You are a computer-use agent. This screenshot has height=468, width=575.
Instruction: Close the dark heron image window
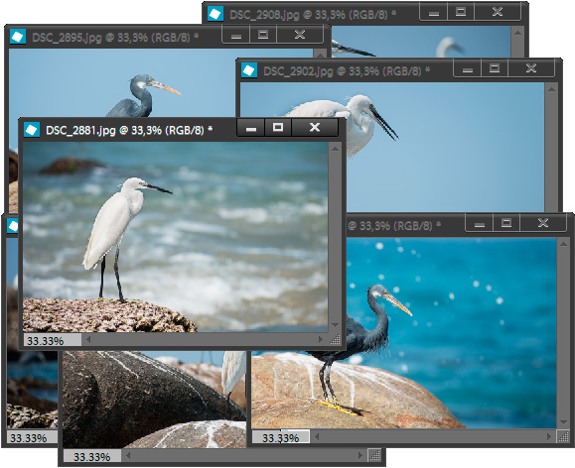[543, 223]
